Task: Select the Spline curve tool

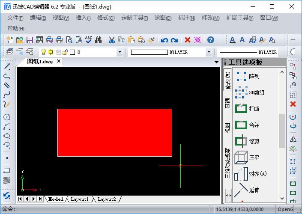Action: (x=7, y=94)
